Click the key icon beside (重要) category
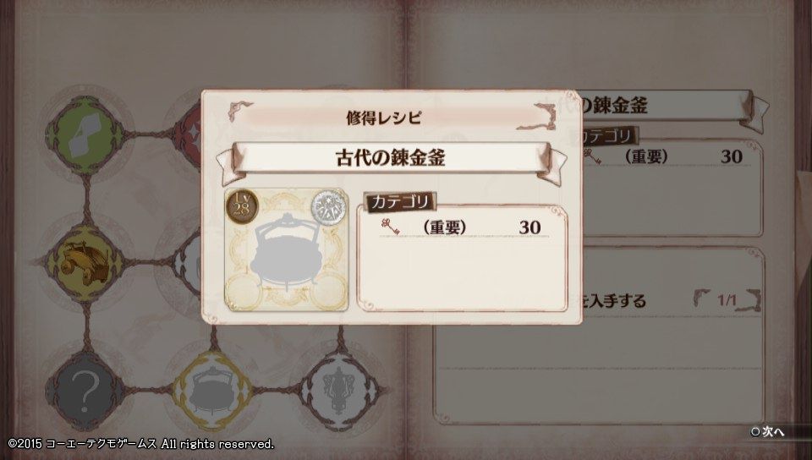The width and height of the screenshot is (812, 460). pyautogui.click(x=390, y=227)
